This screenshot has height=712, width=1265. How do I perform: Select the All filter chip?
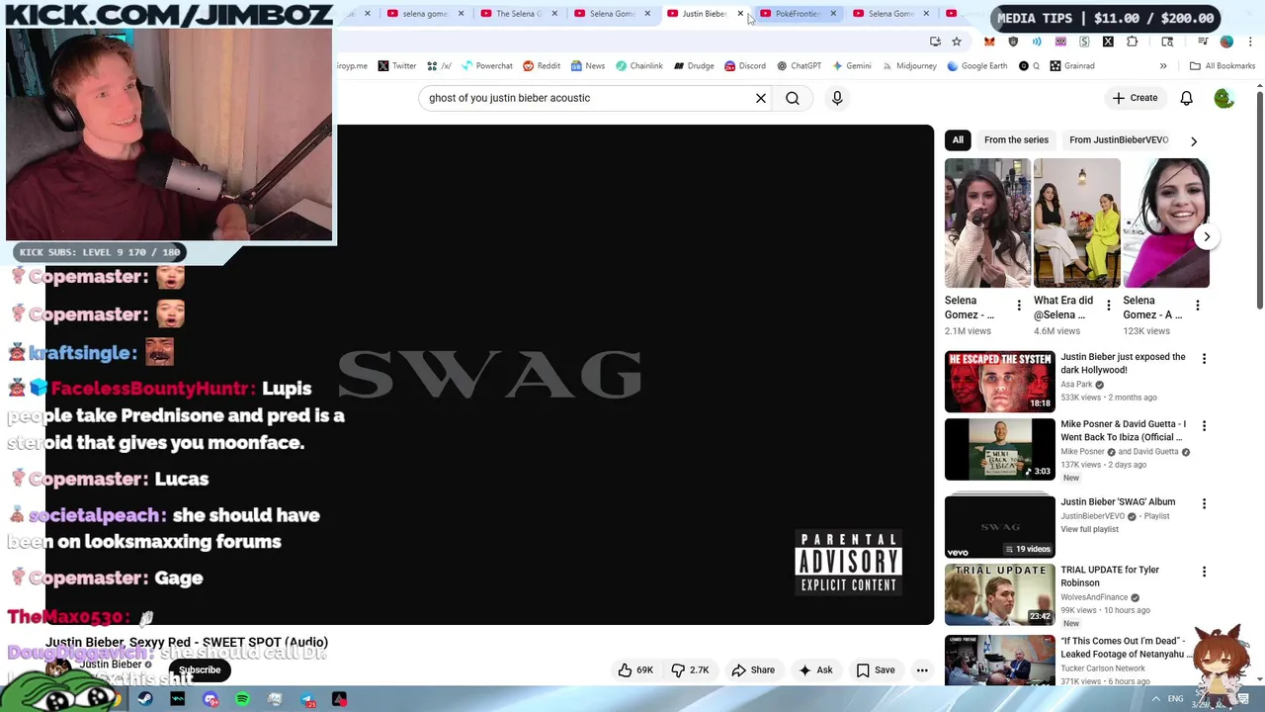click(958, 139)
